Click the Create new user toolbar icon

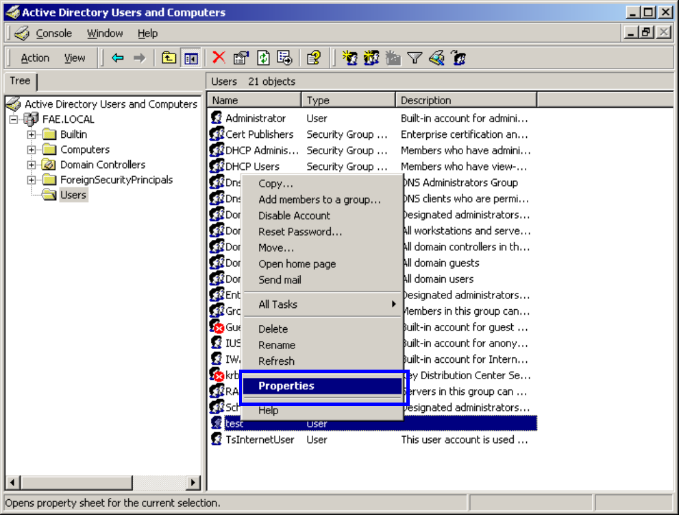[x=349, y=58]
